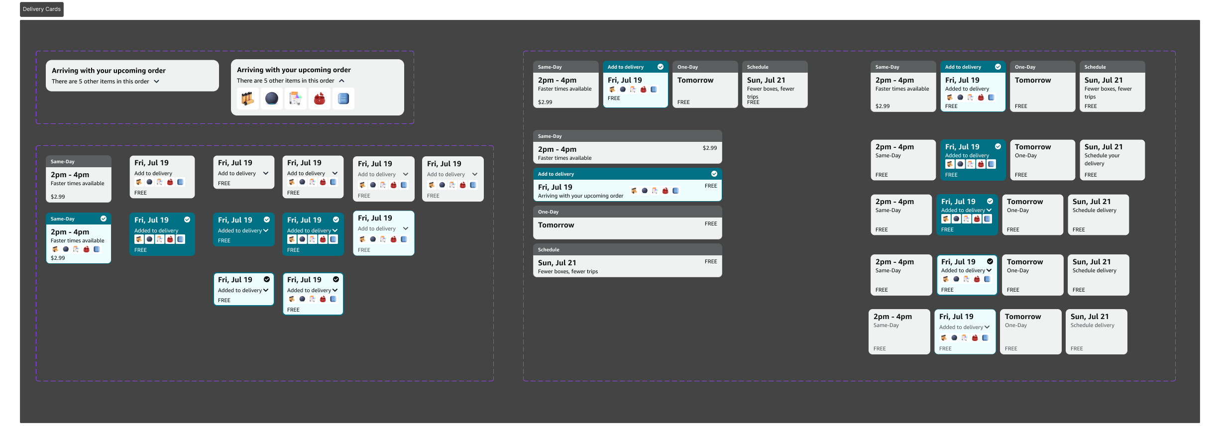Click the large round speaker thumbnail in the expanded order card
1220x443 pixels.
(271, 99)
